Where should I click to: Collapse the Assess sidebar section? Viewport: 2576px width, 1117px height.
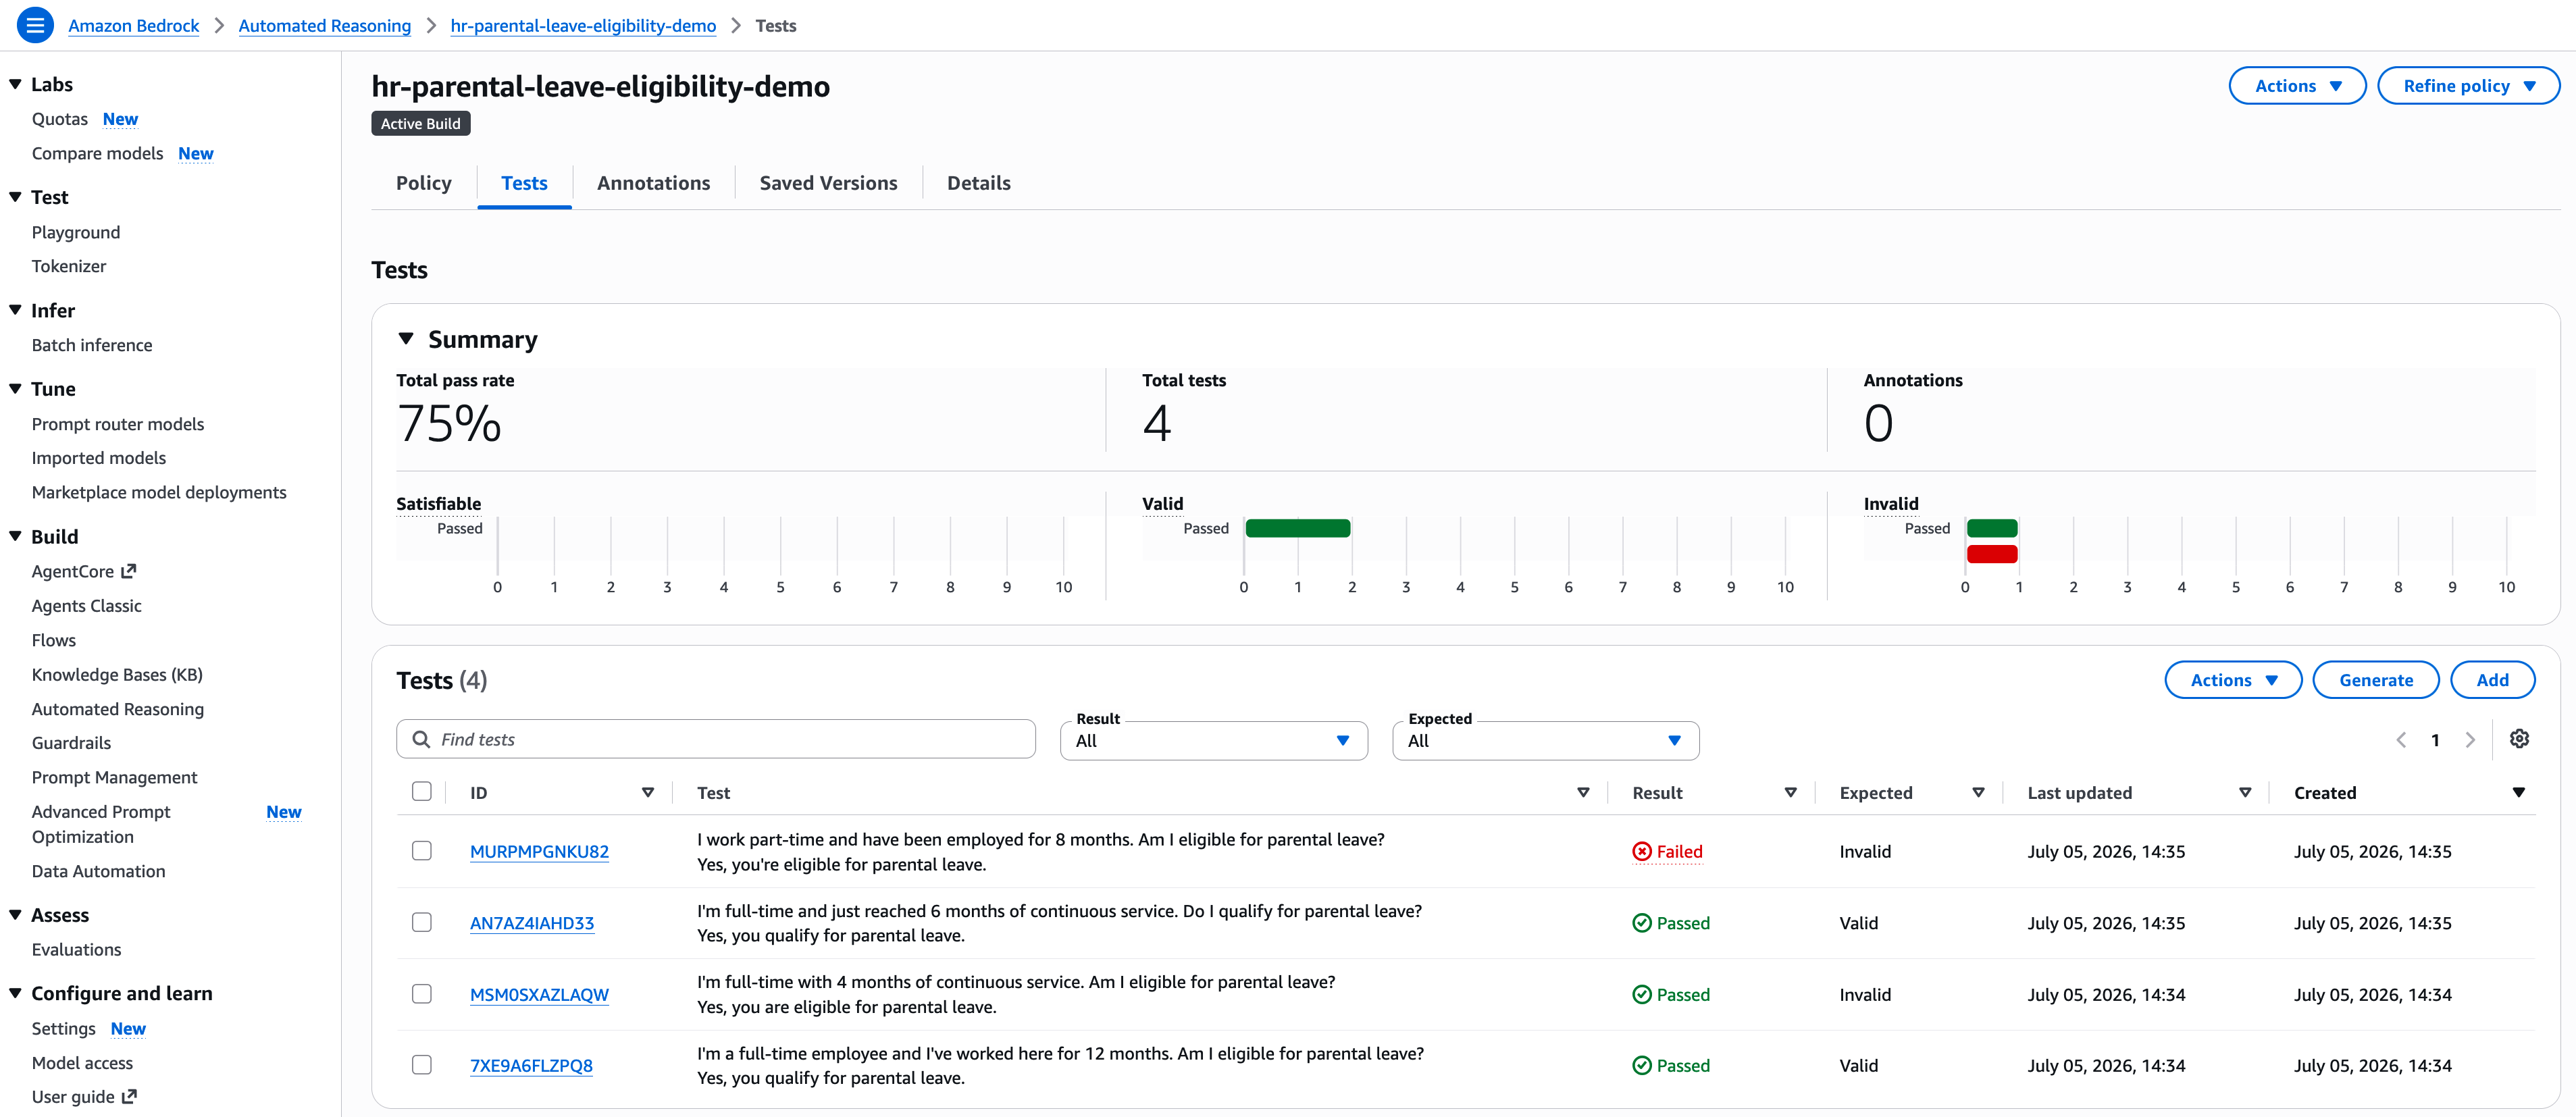[15, 915]
